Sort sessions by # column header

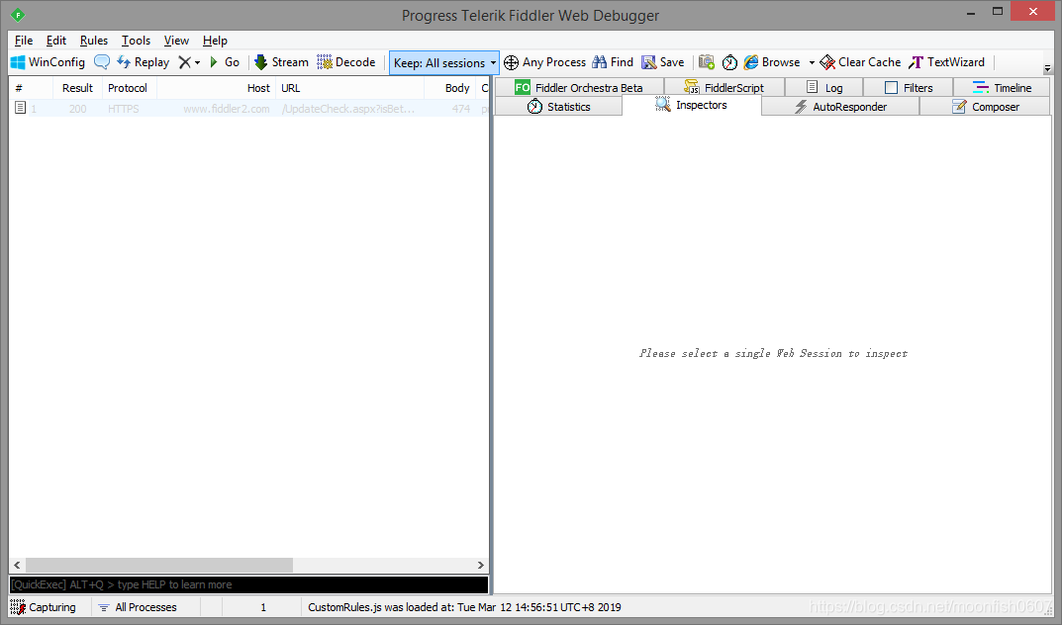click(x=31, y=88)
